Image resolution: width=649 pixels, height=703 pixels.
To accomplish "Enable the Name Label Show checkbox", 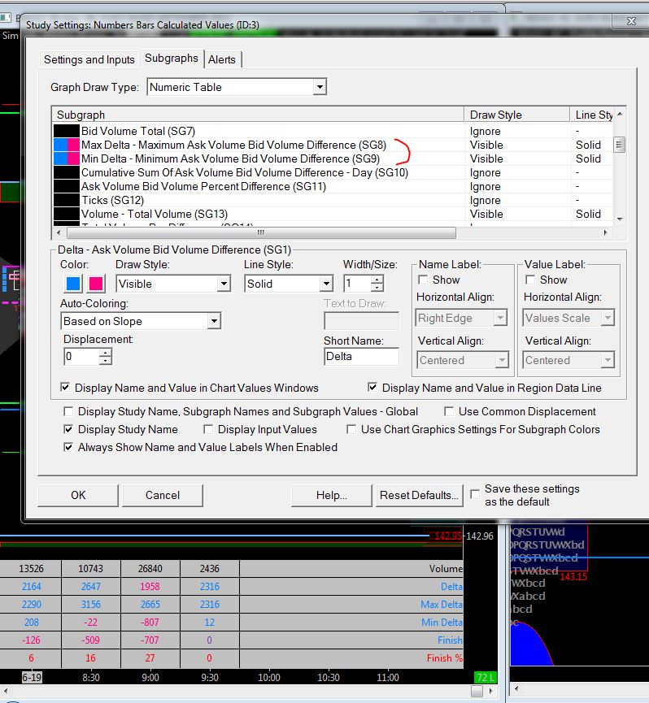I will [x=424, y=280].
